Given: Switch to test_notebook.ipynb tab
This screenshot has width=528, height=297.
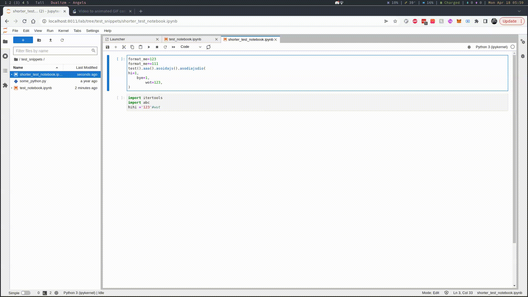Looking at the screenshot, I should tap(185, 39).
